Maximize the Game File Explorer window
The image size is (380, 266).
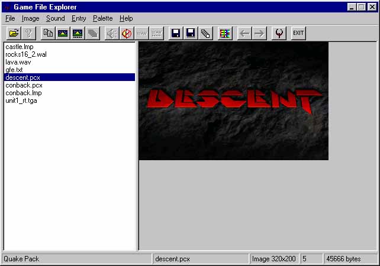(x=361, y=7)
